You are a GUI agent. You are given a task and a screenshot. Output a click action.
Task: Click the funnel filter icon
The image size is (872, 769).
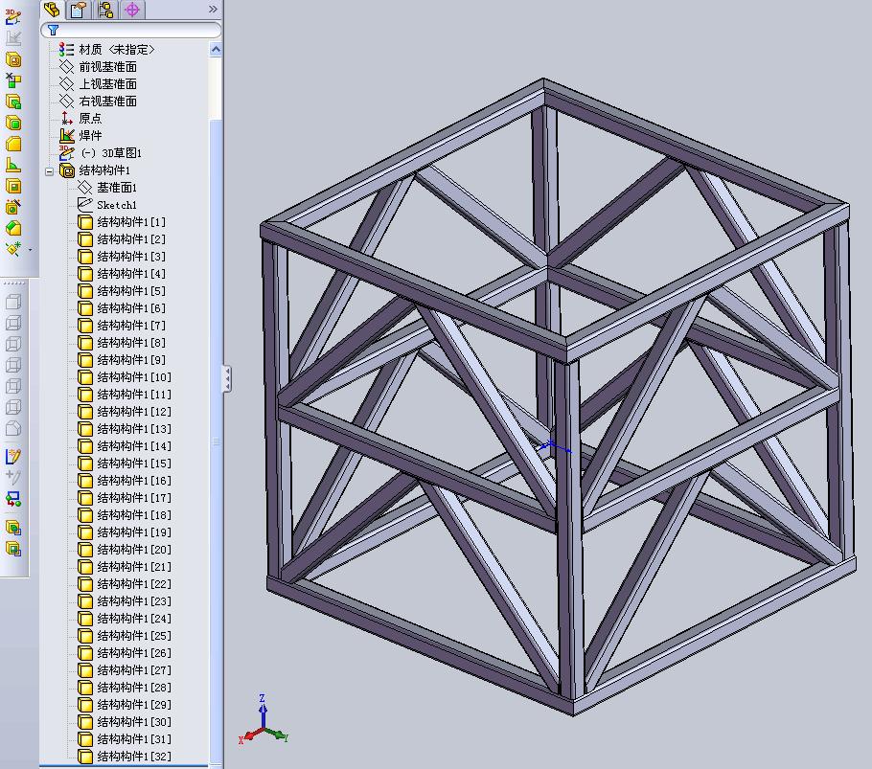(54, 30)
